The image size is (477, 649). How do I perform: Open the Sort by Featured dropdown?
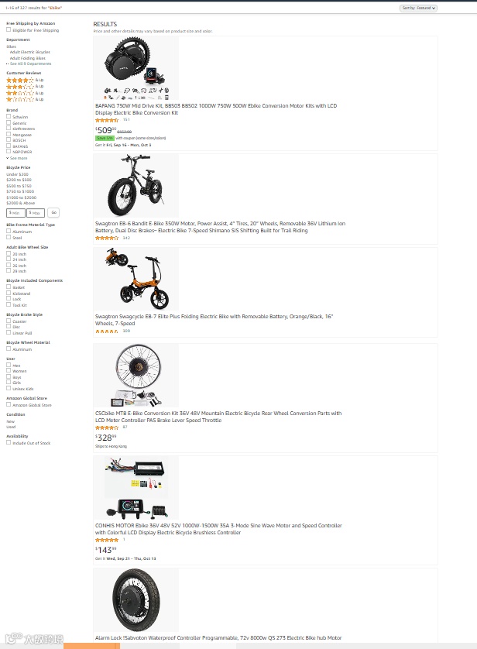tap(418, 8)
